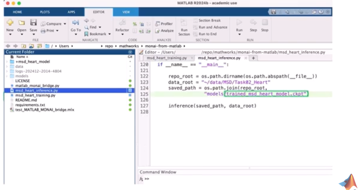The image size is (359, 190).
Task: Switch to the PLOTS ribbon tab
Action: tap(45, 12)
